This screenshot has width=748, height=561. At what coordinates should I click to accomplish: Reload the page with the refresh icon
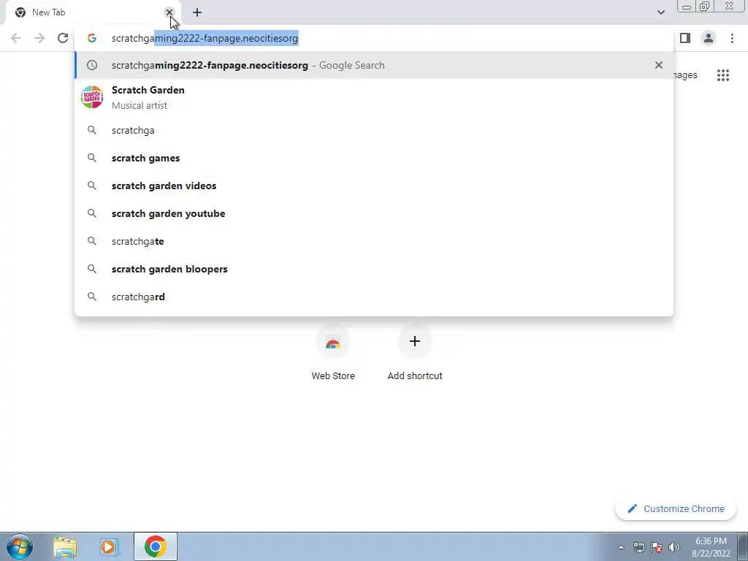pyautogui.click(x=63, y=38)
